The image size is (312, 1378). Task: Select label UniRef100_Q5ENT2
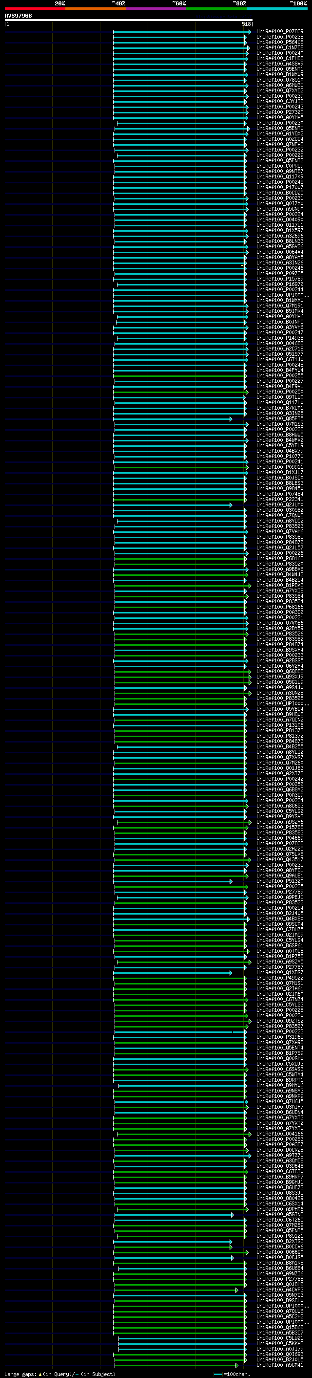pos(279,160)
